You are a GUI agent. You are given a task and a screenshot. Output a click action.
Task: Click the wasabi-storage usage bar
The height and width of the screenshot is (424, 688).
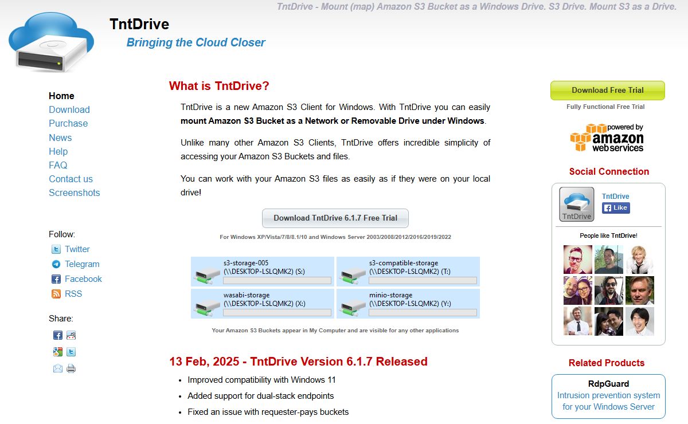click(277, 313)
